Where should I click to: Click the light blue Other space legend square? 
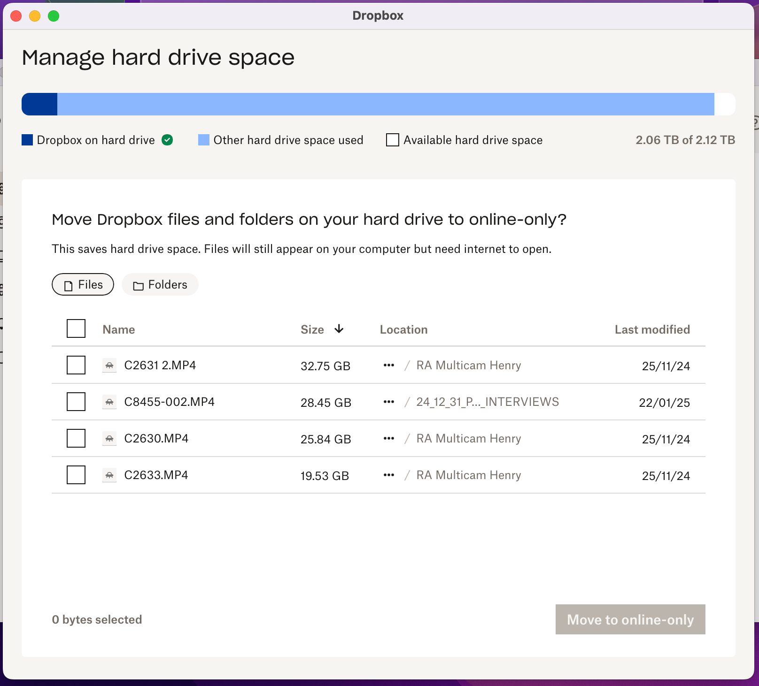(x=204, y=140)
